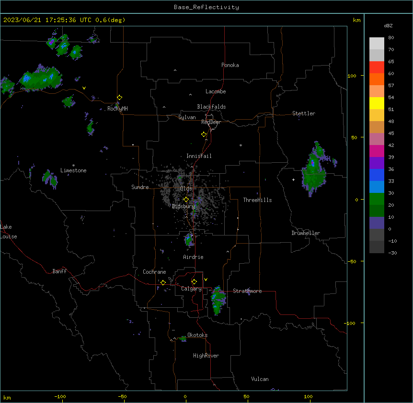Click the Vulcan city label
Viewport: 413px width, 403px height.
pyautogui.click(x=260, y=379)
